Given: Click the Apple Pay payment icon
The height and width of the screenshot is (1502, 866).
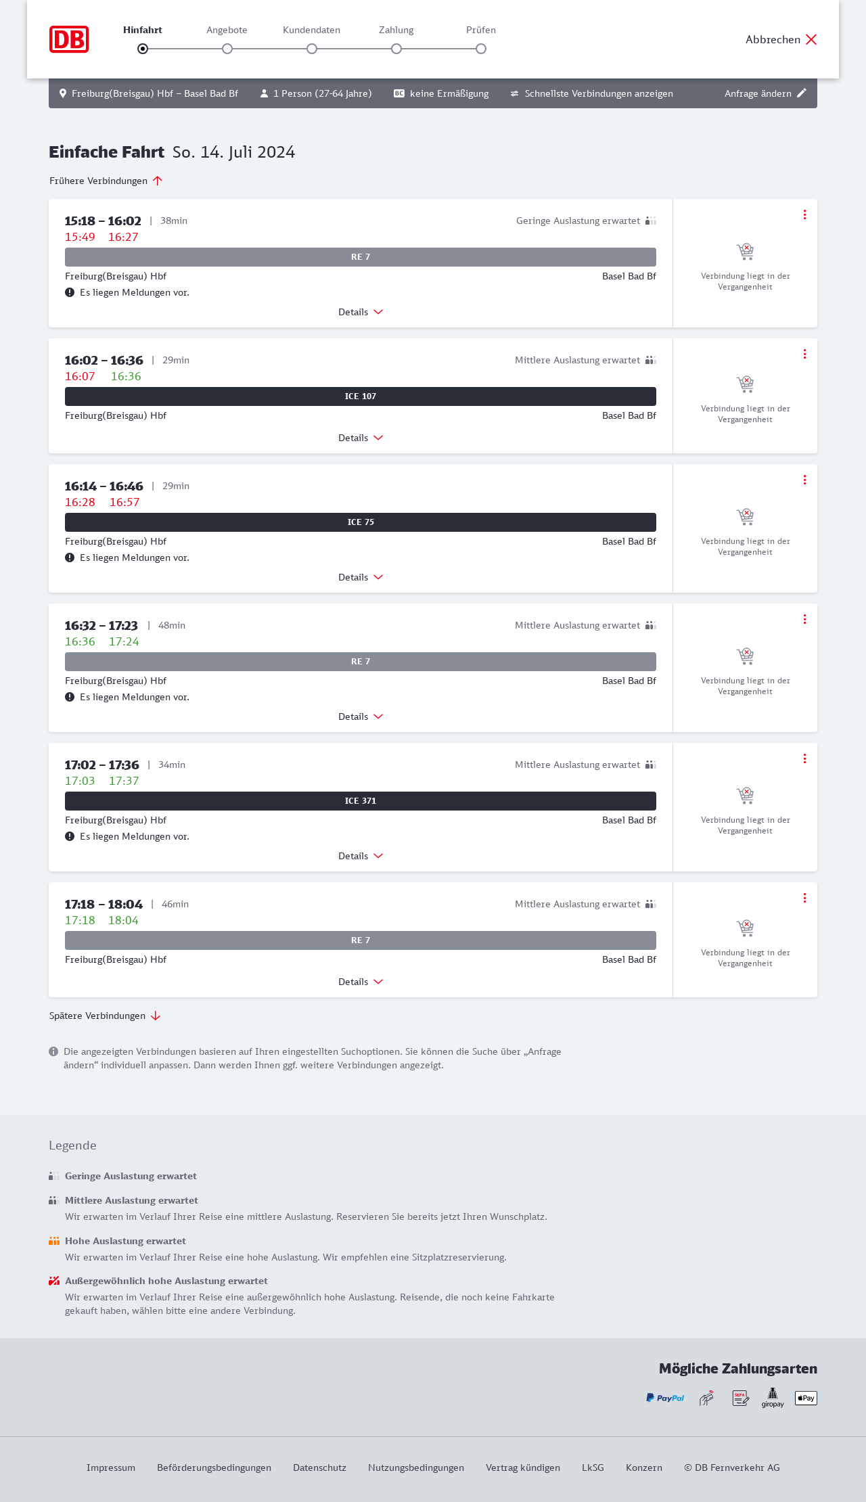Looking at the screenshot, I should point(806,1398).
